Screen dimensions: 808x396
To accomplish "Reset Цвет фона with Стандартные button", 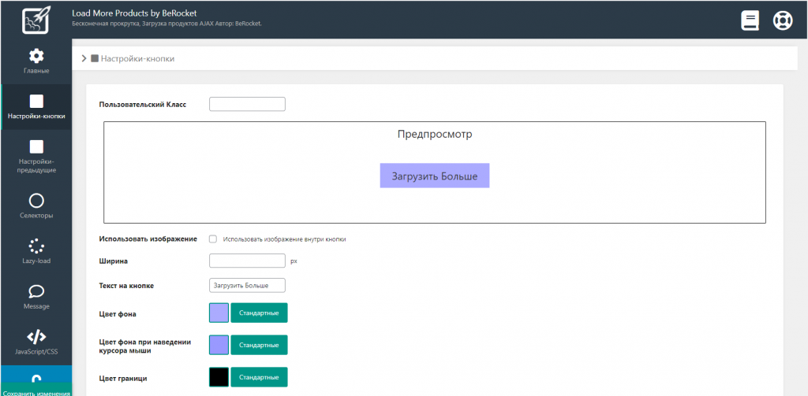I will pos(259,313).
